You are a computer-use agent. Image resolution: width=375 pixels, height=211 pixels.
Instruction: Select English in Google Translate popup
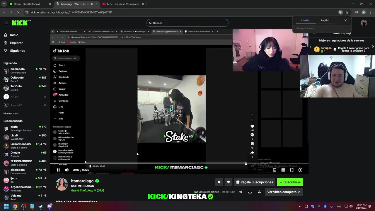(x=325, y=21)
